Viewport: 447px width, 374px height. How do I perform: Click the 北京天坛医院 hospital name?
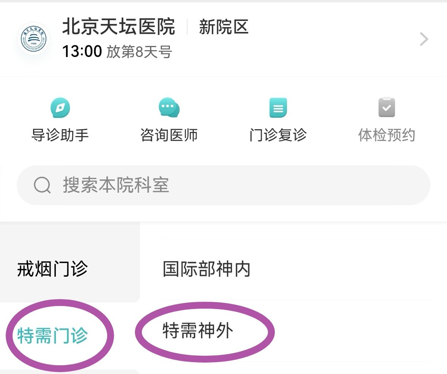[x=119, y=27]
